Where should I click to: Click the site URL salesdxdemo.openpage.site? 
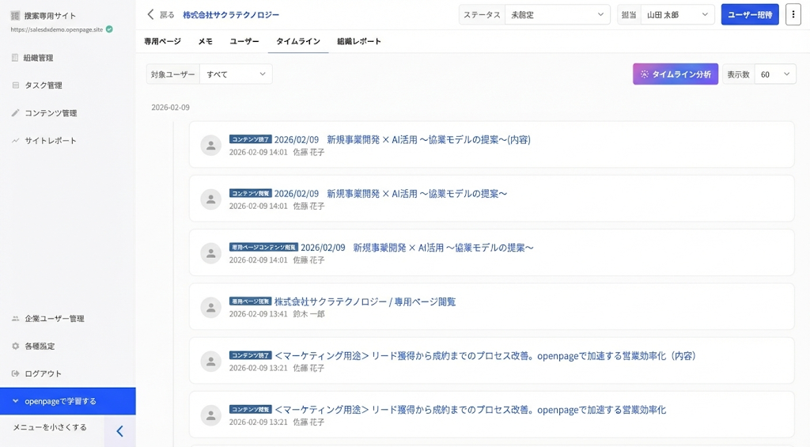point(57,29)
